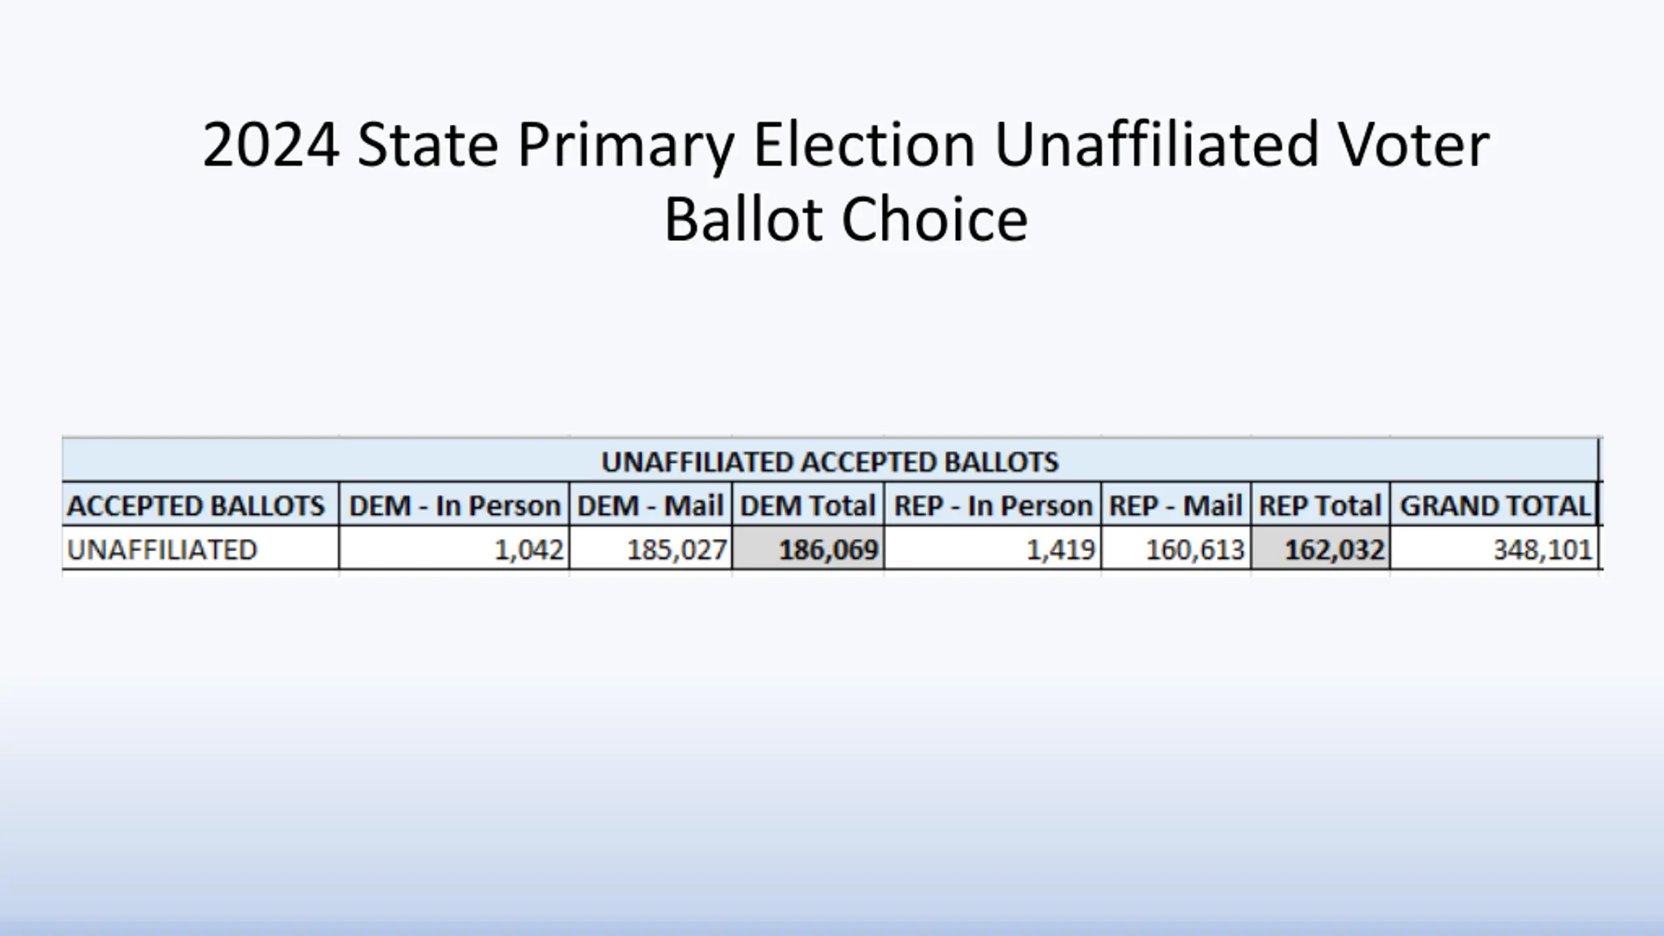Viewport: 1664px width, 936px height.
Task: Click the words Ballot Choice in title
Action: click(846, 220)
